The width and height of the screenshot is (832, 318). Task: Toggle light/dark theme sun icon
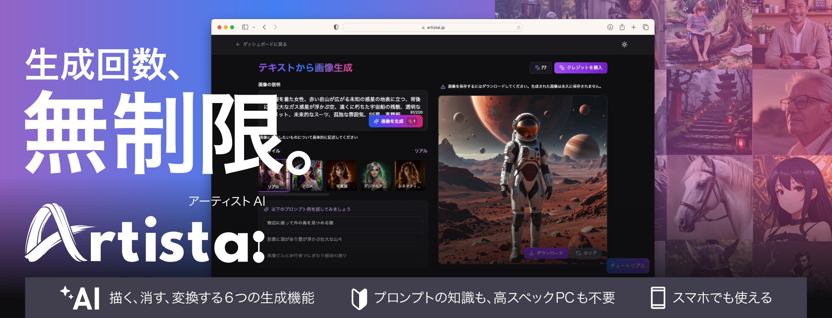point(624,45)
